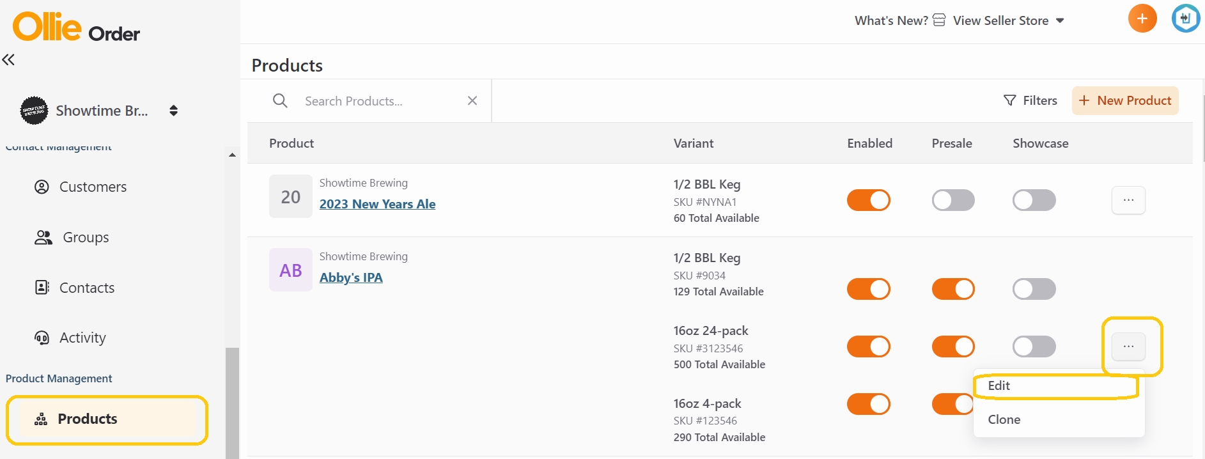Open the Abby's IPA product link
This screenshot has height=459, width=1205.
[351, 277]
